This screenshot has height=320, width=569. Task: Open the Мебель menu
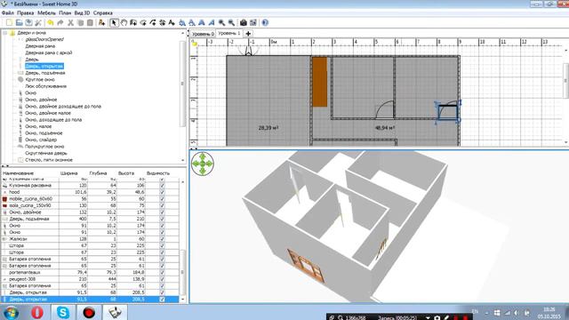click(x=46, y=12)
